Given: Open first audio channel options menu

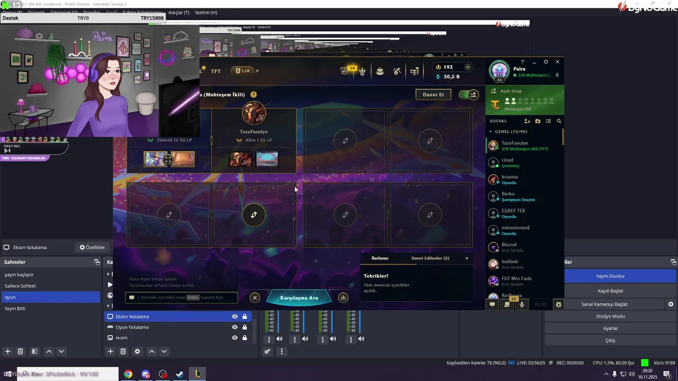Looking at the screenshot, I should point(269,339).
